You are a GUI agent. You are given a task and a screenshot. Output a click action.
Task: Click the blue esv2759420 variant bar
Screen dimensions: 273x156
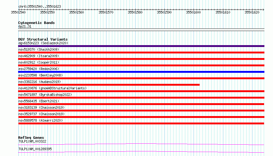point(141,72)
